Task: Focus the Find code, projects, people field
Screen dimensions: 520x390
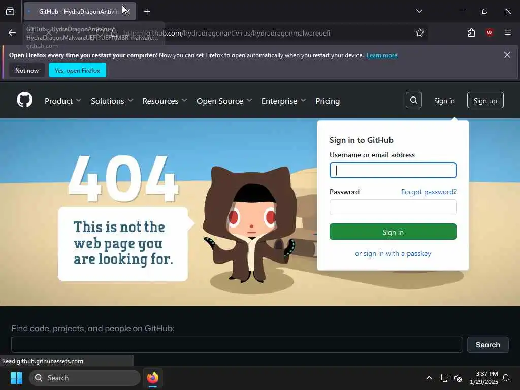Action: (237, 345)
